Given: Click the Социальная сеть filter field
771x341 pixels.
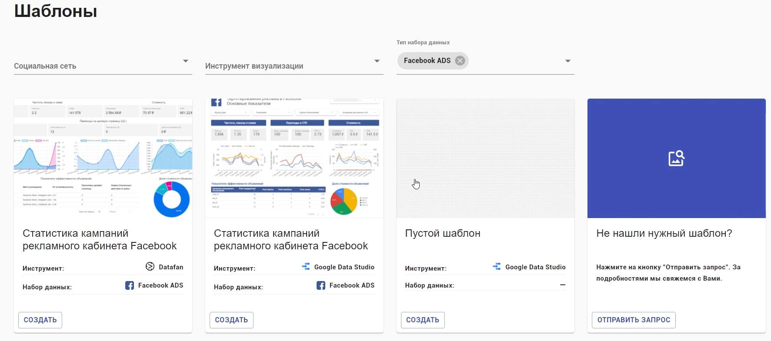Looking at the screenshot, I should coord(103,66).
